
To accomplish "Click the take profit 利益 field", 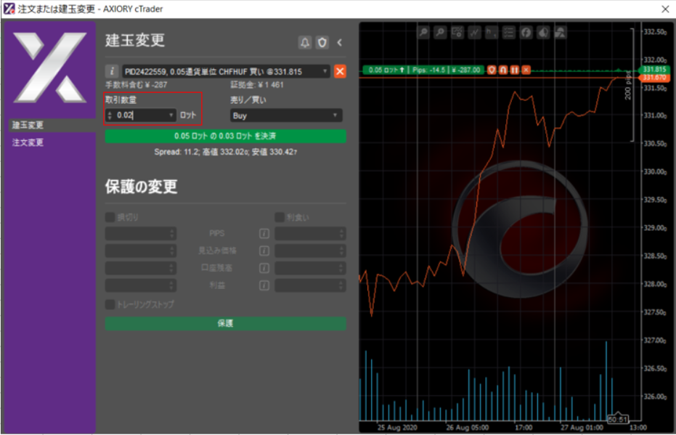I will click(x=311, y=285).
